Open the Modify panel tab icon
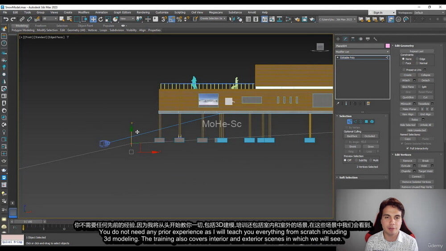The image size is (446, 251). [345, 39]
